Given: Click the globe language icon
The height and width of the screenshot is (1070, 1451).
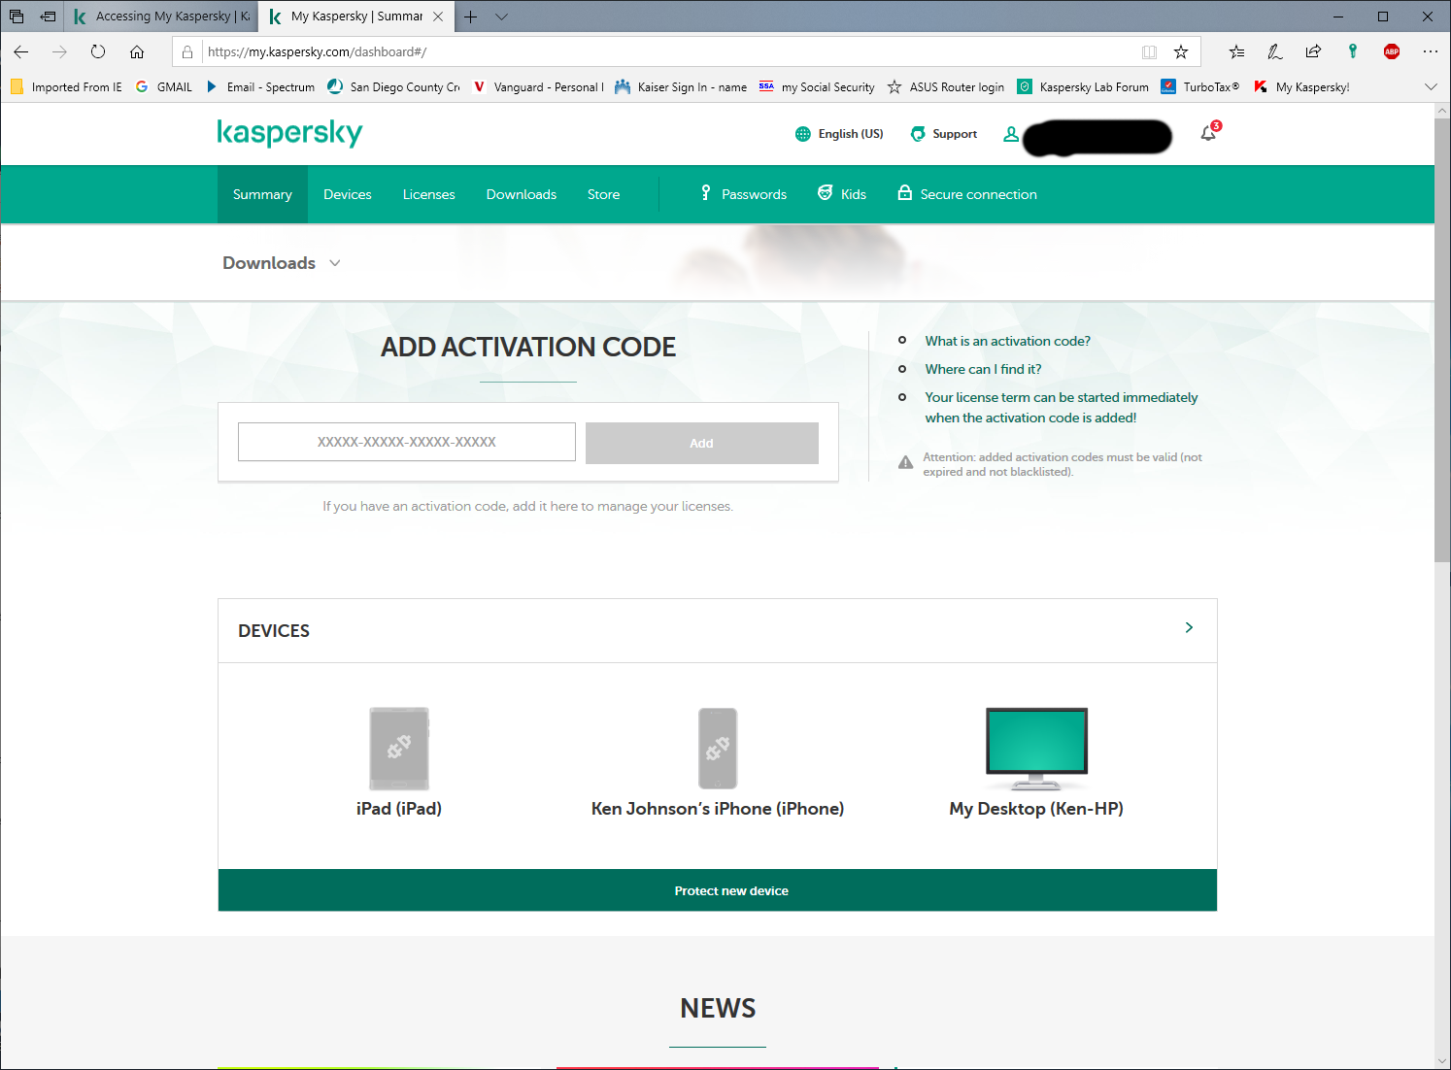Looking at the screenshot, I should click(x=803, y=134).
